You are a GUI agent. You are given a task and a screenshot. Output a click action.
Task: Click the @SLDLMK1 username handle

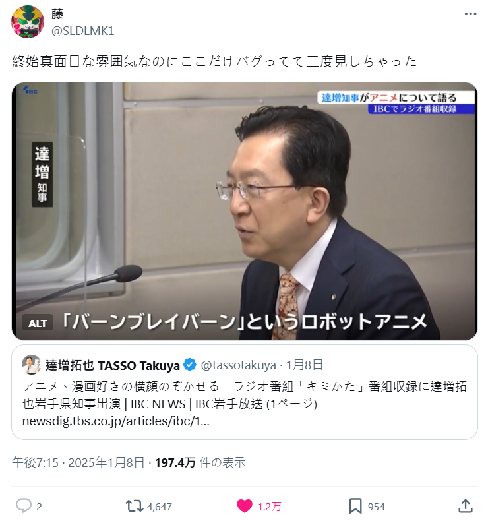point(82,31)
